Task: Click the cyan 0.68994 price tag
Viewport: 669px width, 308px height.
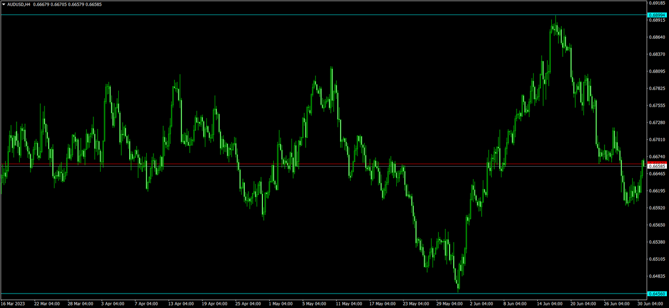Action: coord(657,15)
